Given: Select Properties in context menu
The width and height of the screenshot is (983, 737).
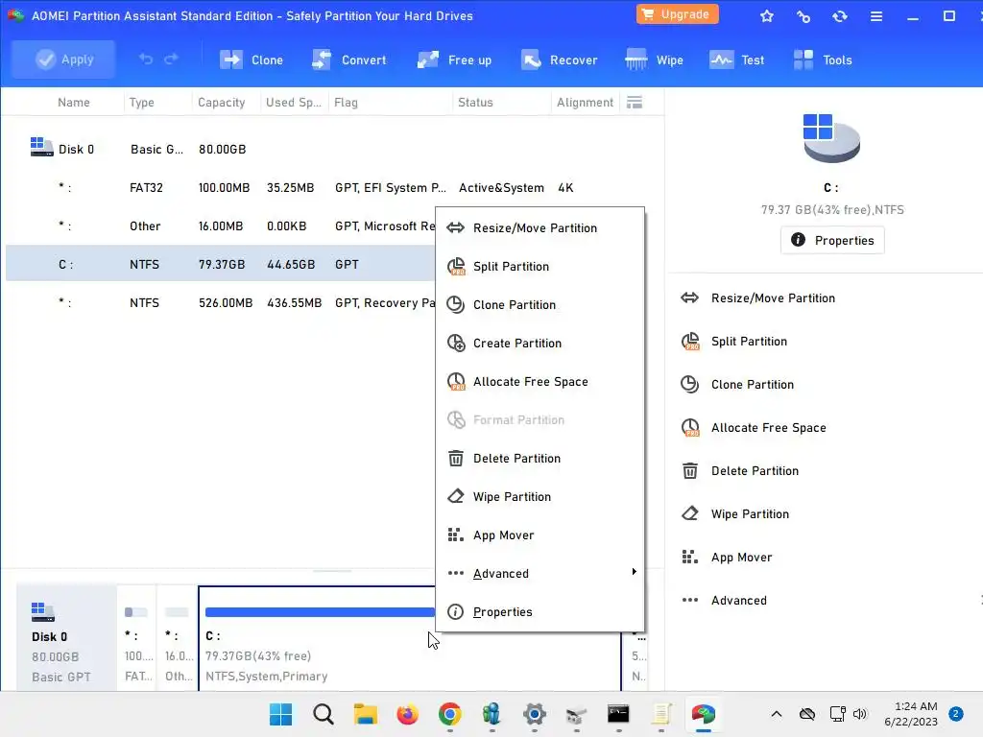Looking at the screenshot, I should point(539,611).
